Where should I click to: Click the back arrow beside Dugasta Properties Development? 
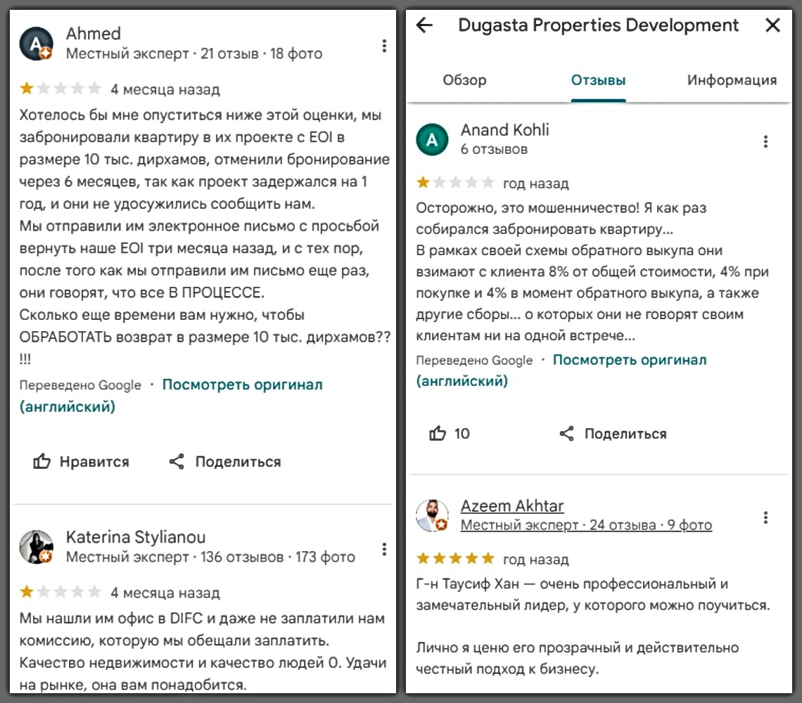pos(424,26)
